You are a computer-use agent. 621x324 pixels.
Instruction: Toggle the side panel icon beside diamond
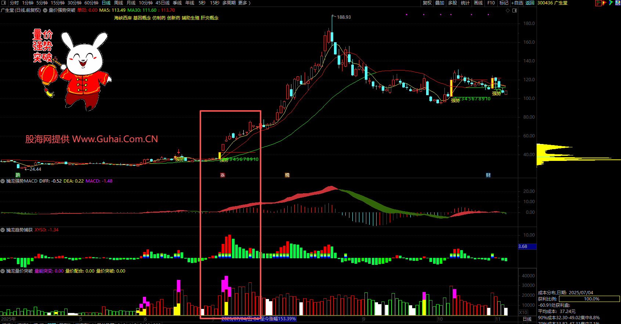click(x=515, y=10)
